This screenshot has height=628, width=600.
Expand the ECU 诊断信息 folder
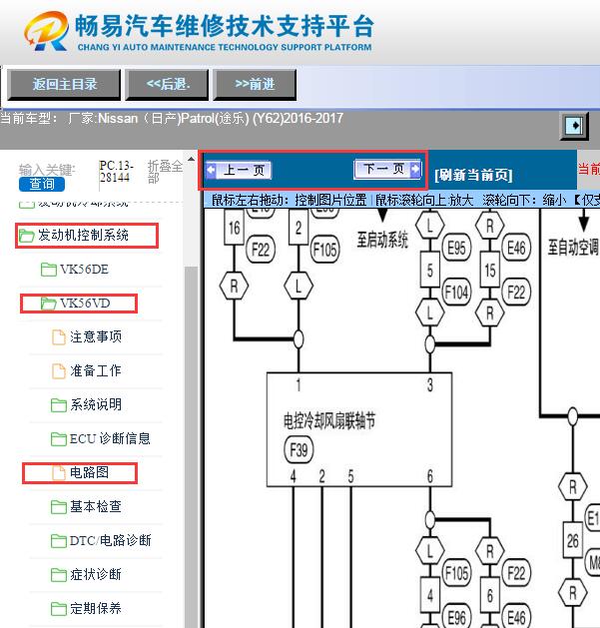coord(110,439)
